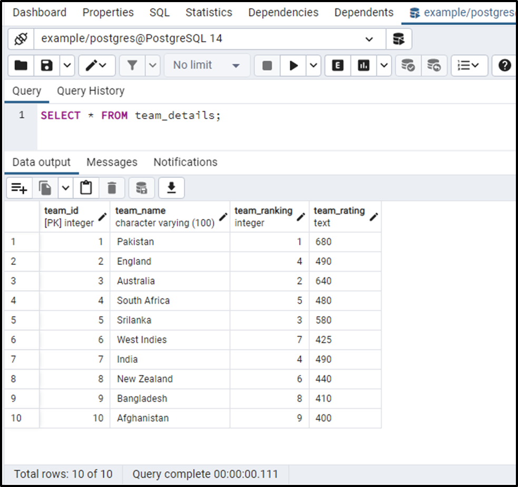Open the Dependencies tab
Screen dimensions: 518x487
[283, 12]
